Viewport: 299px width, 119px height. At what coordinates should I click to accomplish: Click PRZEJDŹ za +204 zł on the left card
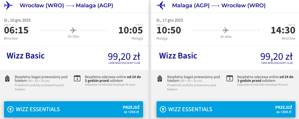click(131, 110)
